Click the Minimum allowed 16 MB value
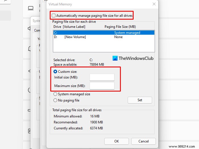 (x=95, y=116)
